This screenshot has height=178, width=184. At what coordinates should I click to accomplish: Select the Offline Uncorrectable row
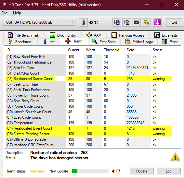[x=89, y=139]
